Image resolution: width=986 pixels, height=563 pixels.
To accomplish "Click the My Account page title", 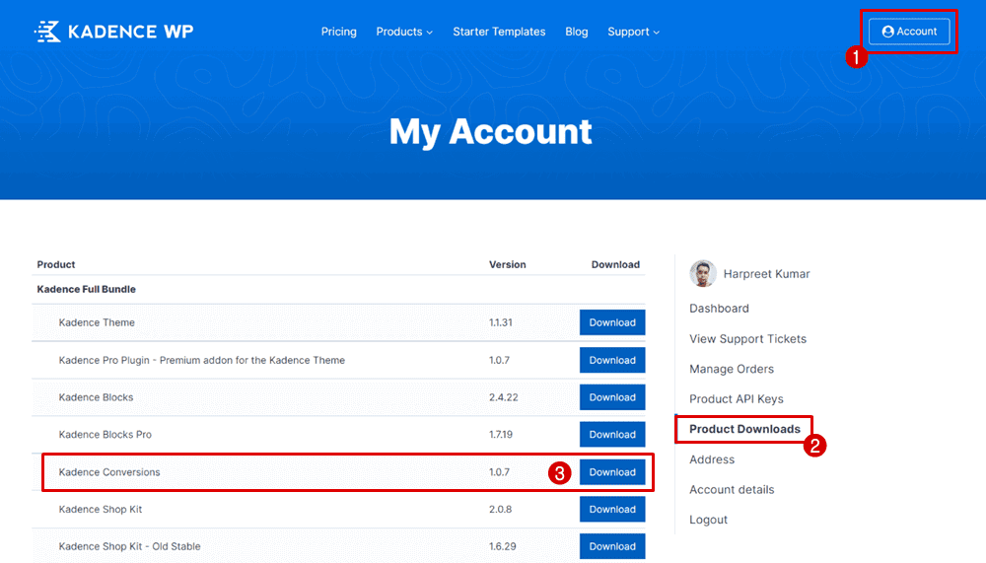I will coord(490,131).
